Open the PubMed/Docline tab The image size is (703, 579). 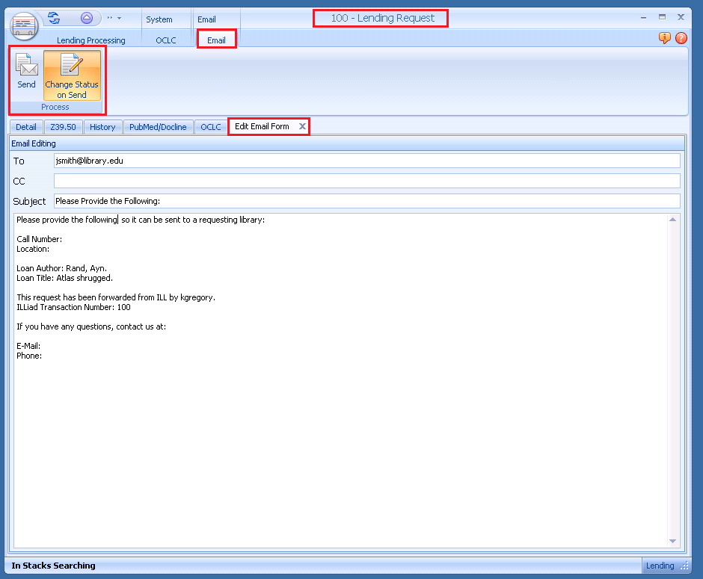tap(158, 127)
